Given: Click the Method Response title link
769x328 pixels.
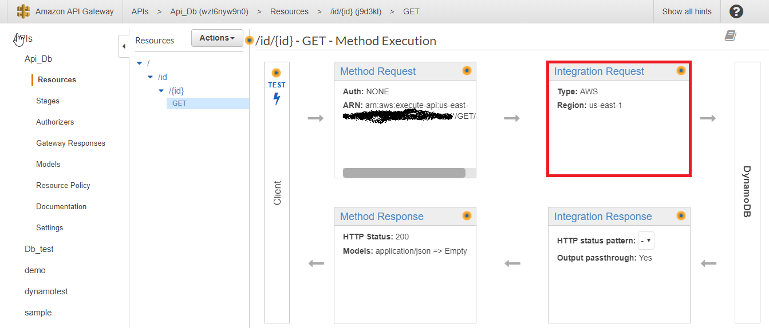Looking at the screenshot, I should coord(382,217).
